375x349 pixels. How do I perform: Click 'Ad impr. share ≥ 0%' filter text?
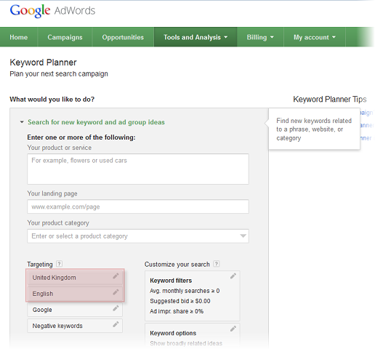click(177, 311)
